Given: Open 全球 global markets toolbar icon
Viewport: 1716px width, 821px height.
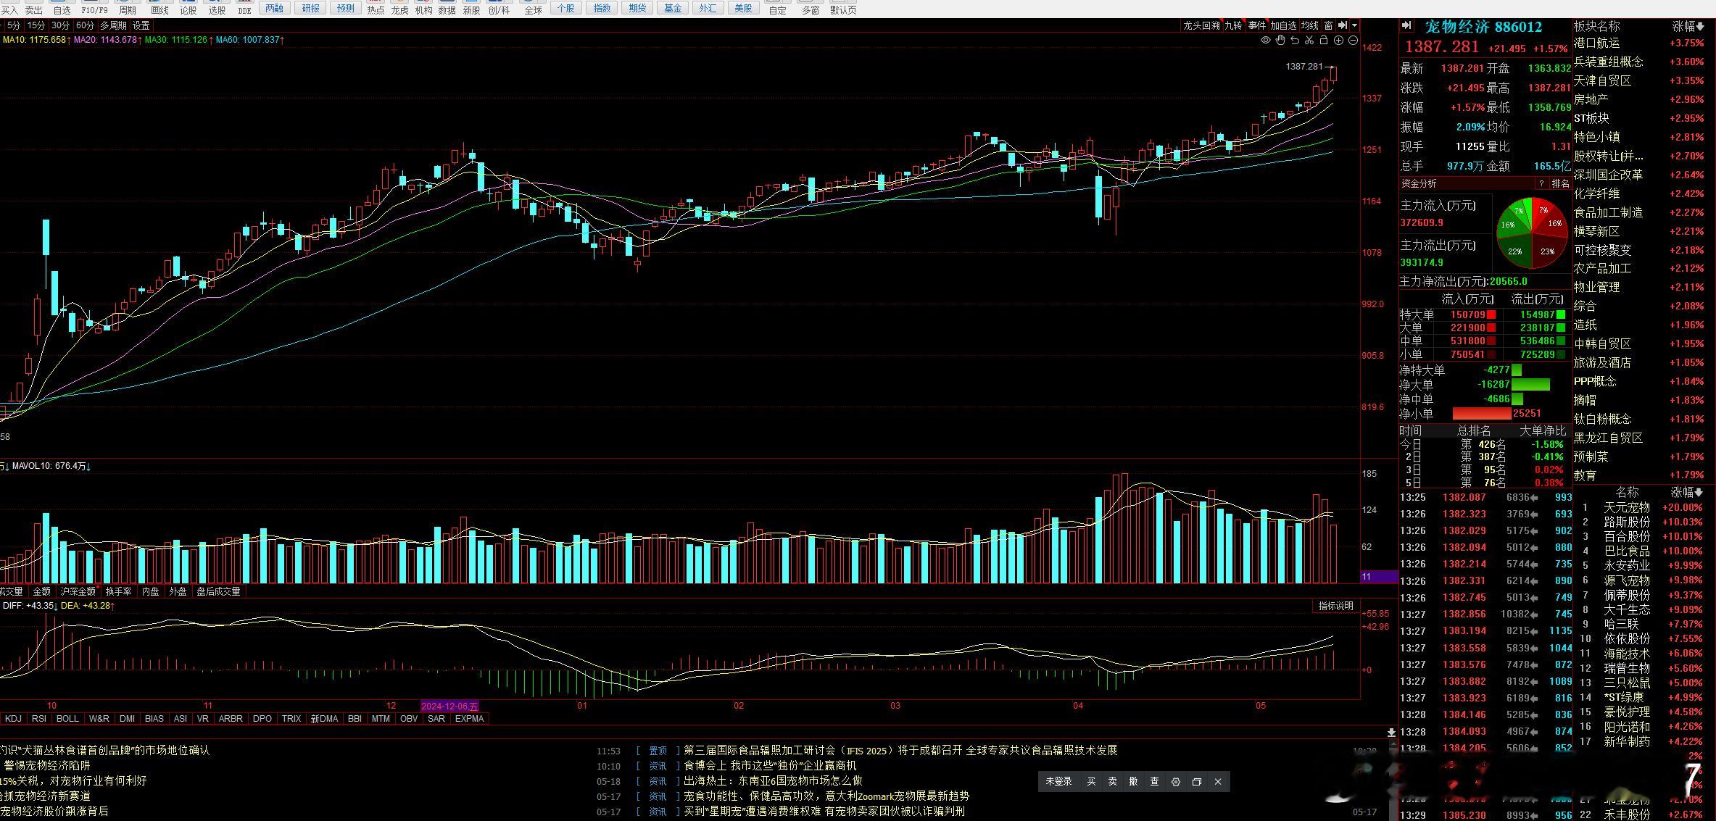Looking at the screenshot, I should (x=534, y=8).
